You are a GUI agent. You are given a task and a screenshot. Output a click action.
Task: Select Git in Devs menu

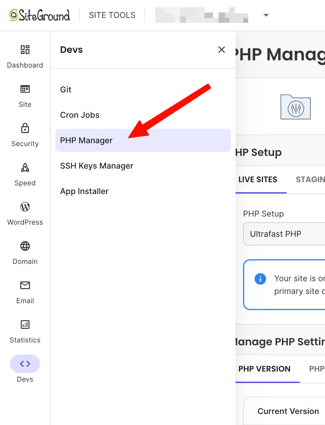[143, 90]
